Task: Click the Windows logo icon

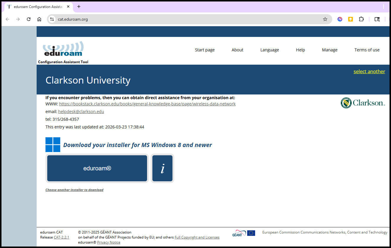Action: [53, 145]
